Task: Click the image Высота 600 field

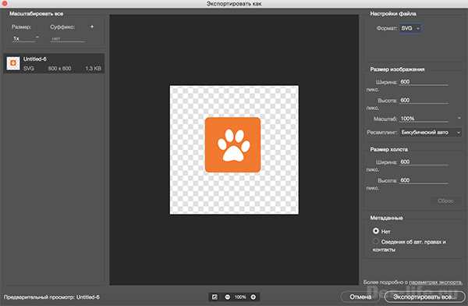Action: [424, 101]
